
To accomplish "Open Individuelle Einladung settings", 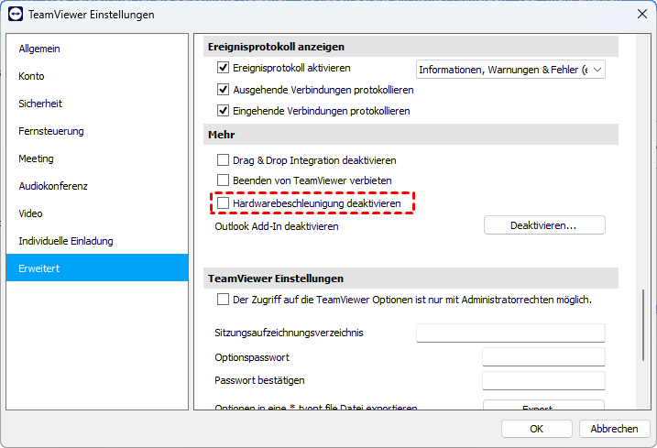I will pyautogui.click(x=97, y=241).
